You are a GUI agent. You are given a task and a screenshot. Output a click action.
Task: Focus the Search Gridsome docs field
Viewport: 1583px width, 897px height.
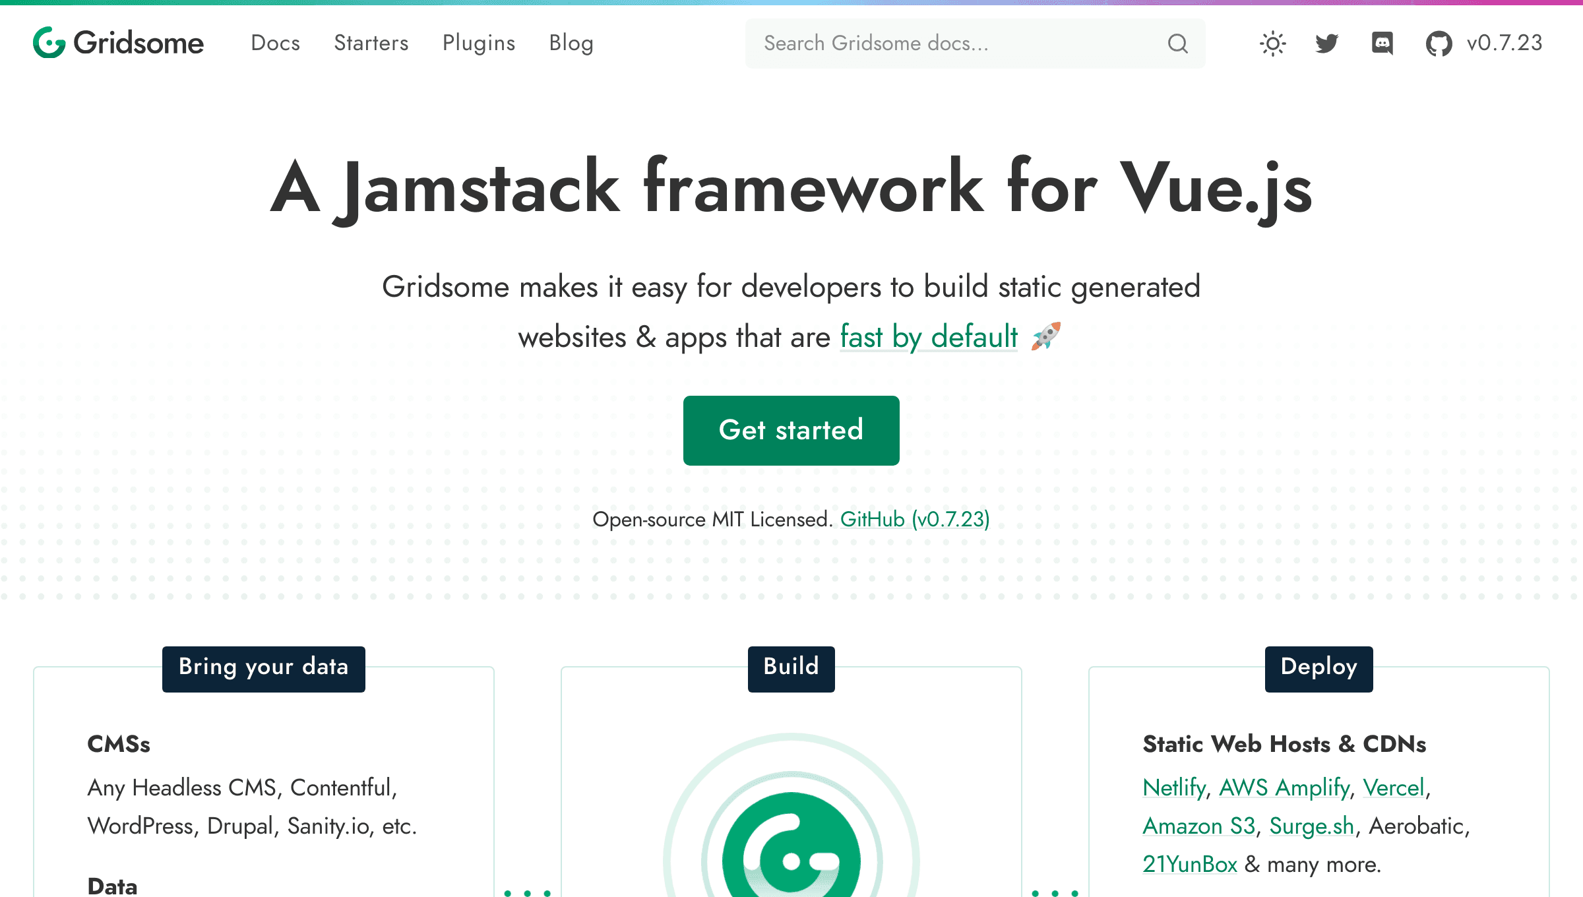pyautogui.click(x=950, y=44)
